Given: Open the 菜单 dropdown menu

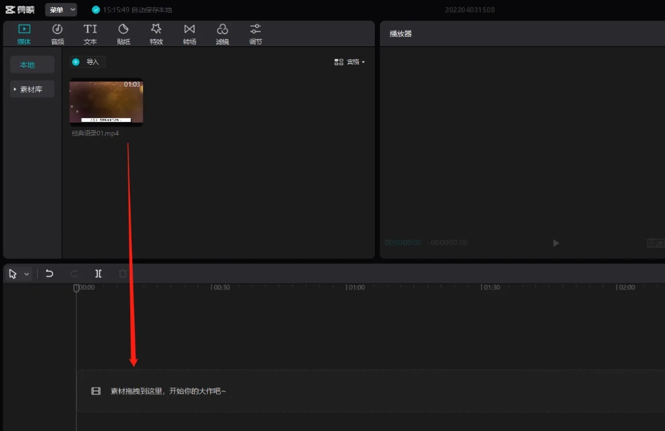Looking at the screenshot, I should pos(61,10).
